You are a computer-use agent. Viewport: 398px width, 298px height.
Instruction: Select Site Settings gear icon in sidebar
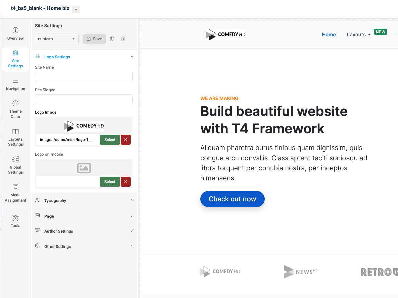pos(15,53)
